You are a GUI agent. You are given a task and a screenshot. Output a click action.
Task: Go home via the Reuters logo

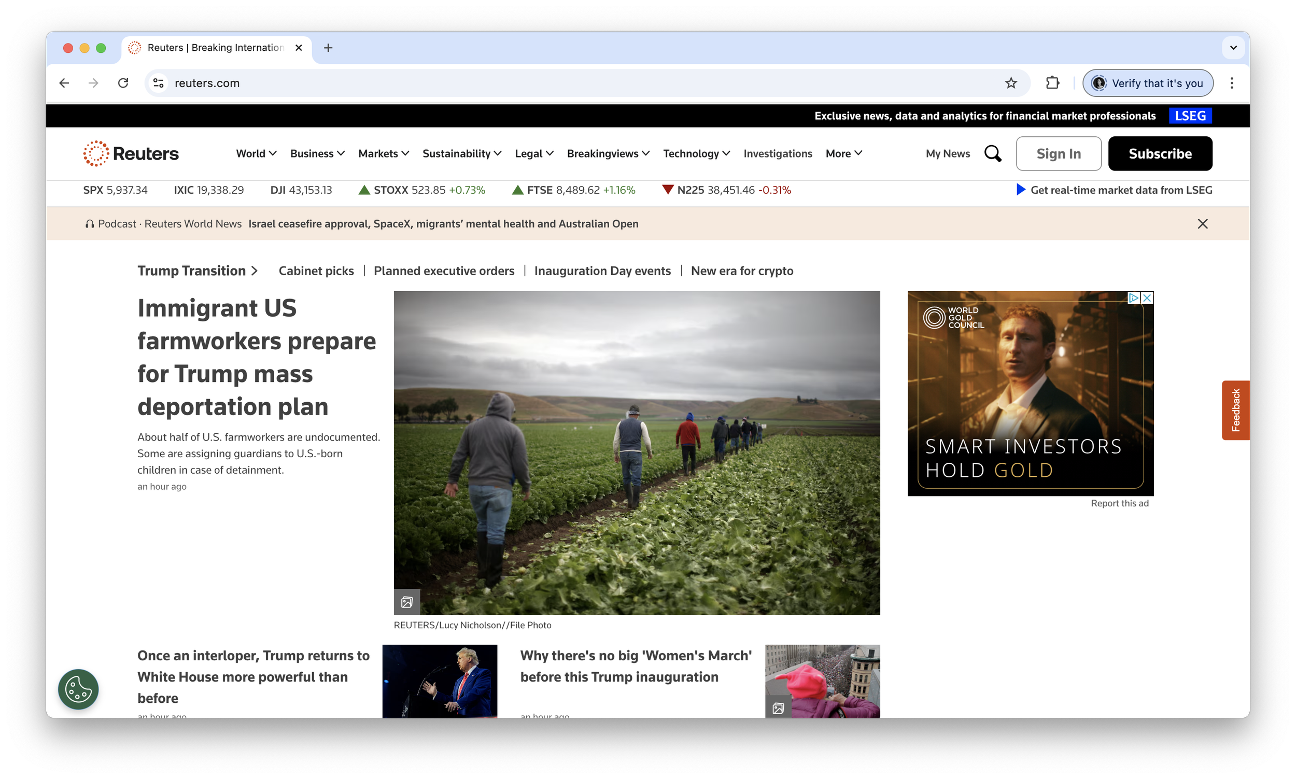point(130,153)
